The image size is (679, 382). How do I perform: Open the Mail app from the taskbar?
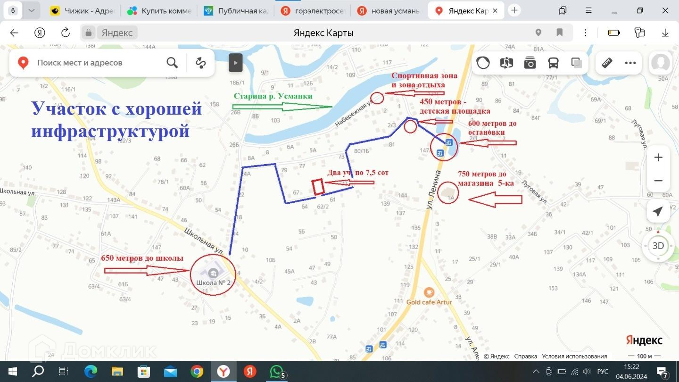point(170,372)
